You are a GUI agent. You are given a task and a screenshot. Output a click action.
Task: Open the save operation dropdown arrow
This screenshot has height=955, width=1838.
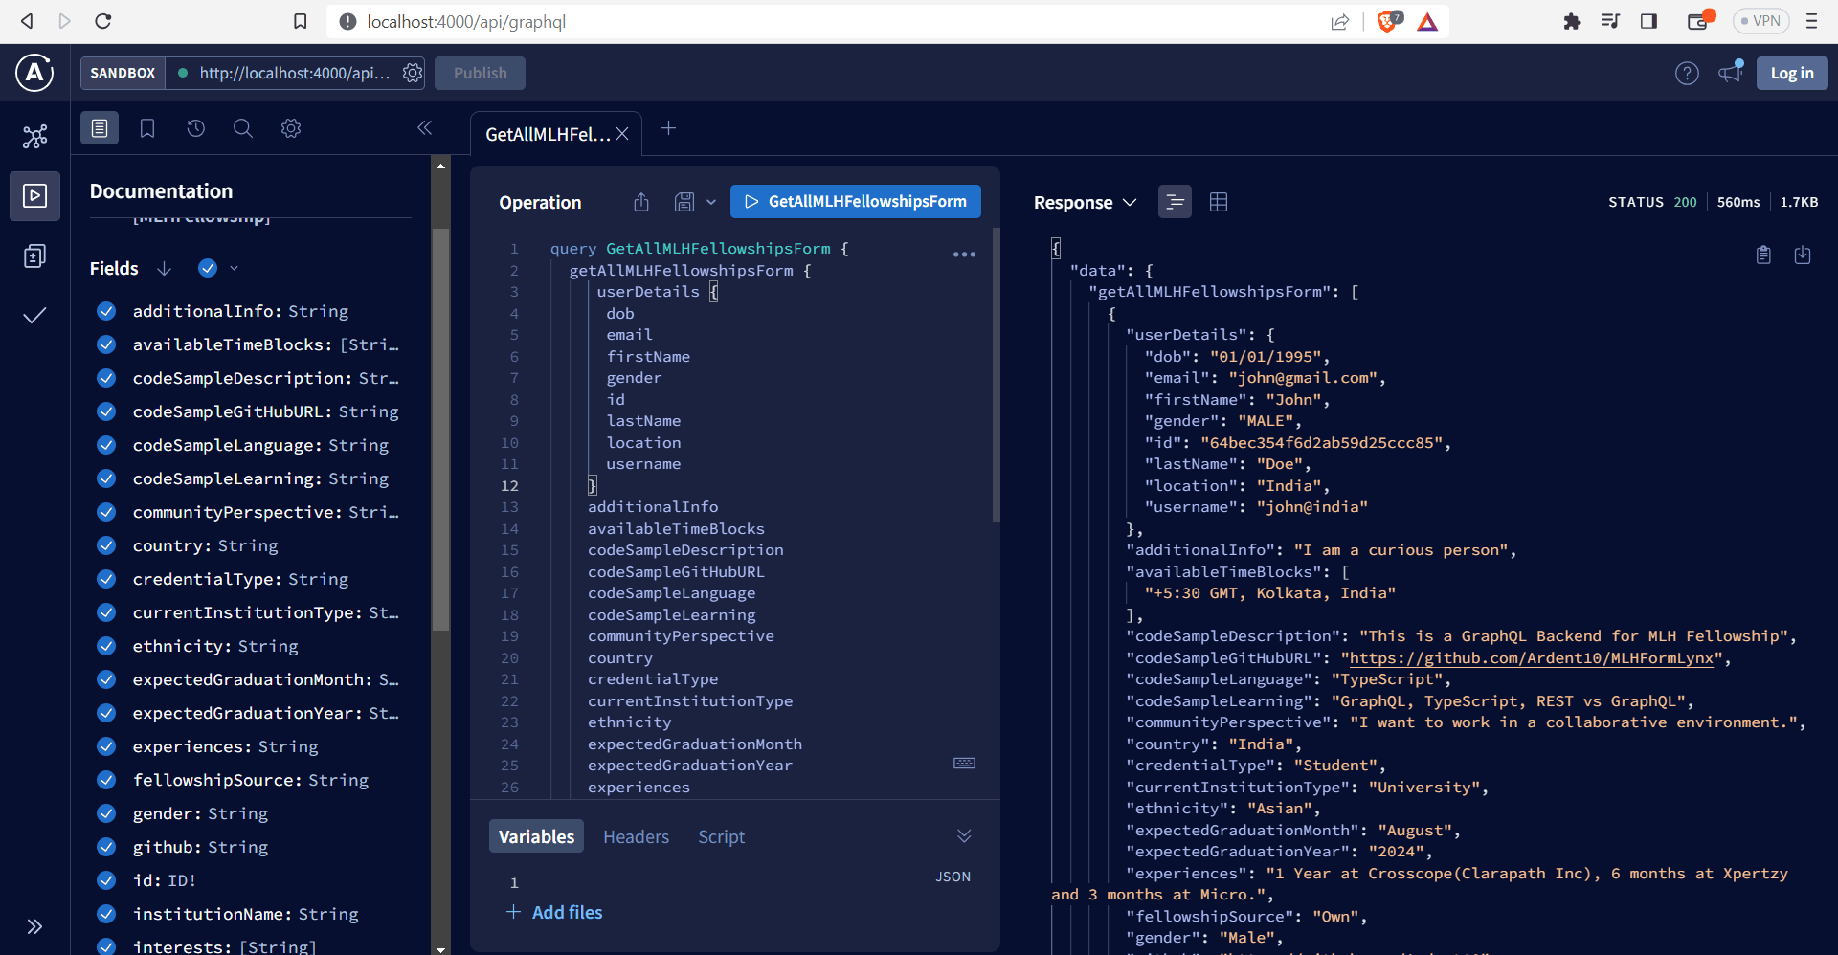[711, 202]
